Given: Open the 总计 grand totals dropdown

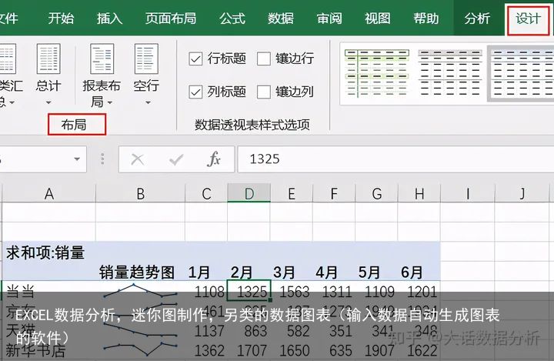Looking at the screenshot, I should (x=48, y=102).
